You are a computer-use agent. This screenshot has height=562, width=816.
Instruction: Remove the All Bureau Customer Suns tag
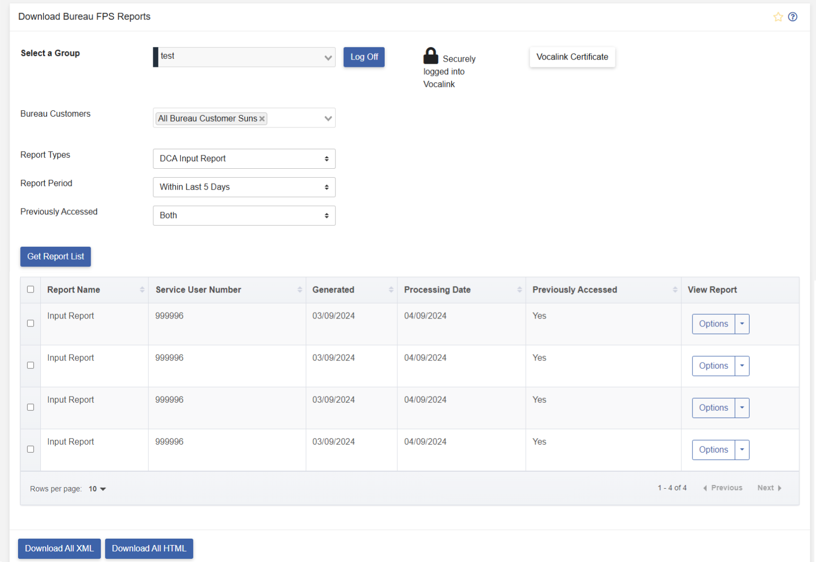[x=262, y=119]
